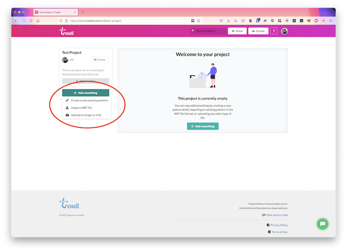Open the browser downloads icon
This screenshot has height=252, width=347.
[x=228, y=21]
